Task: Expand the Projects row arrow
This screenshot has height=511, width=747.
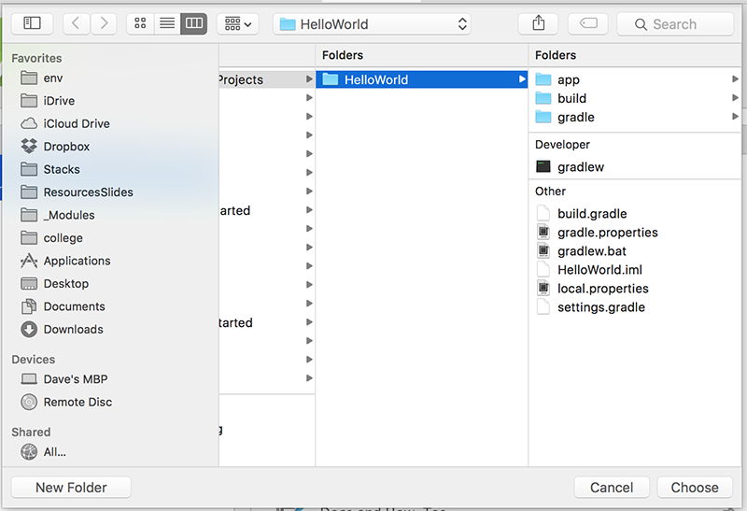Action: pyautogui.click(x=309, y=79)
